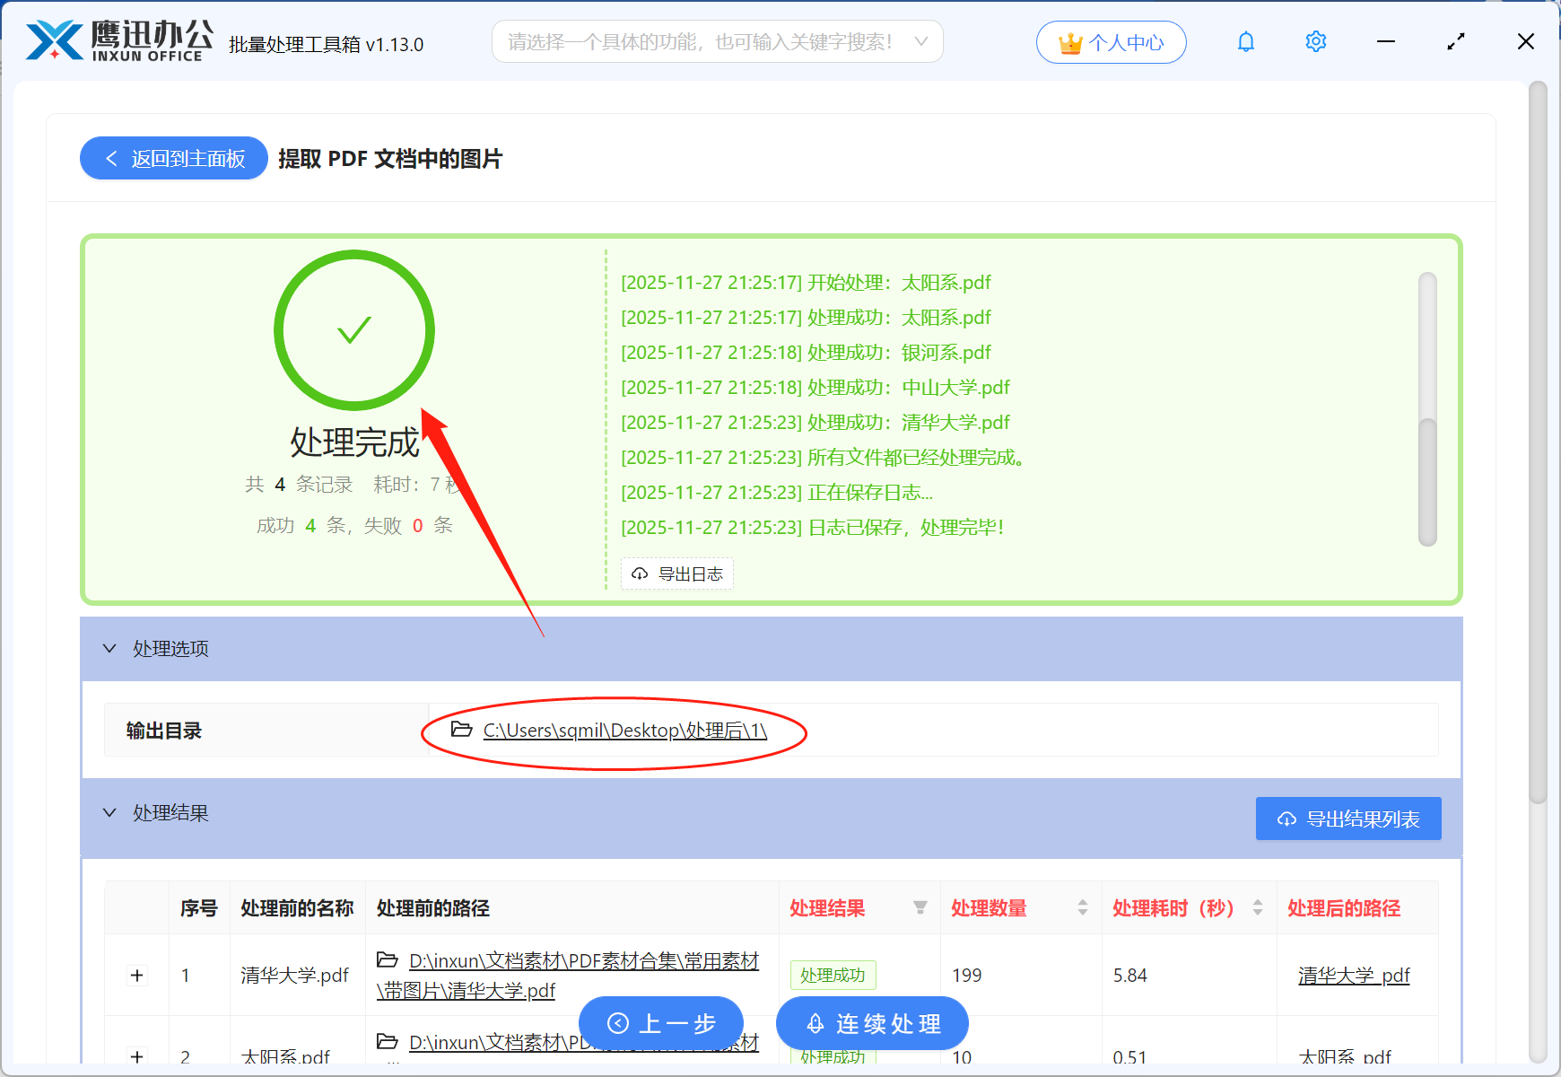
Task: Click the 导出日志 button
Action: point(676,574)
